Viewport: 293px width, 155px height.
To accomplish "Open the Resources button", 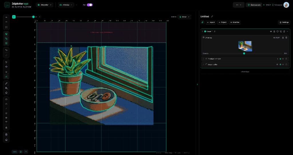I will [x=254, y=5].
